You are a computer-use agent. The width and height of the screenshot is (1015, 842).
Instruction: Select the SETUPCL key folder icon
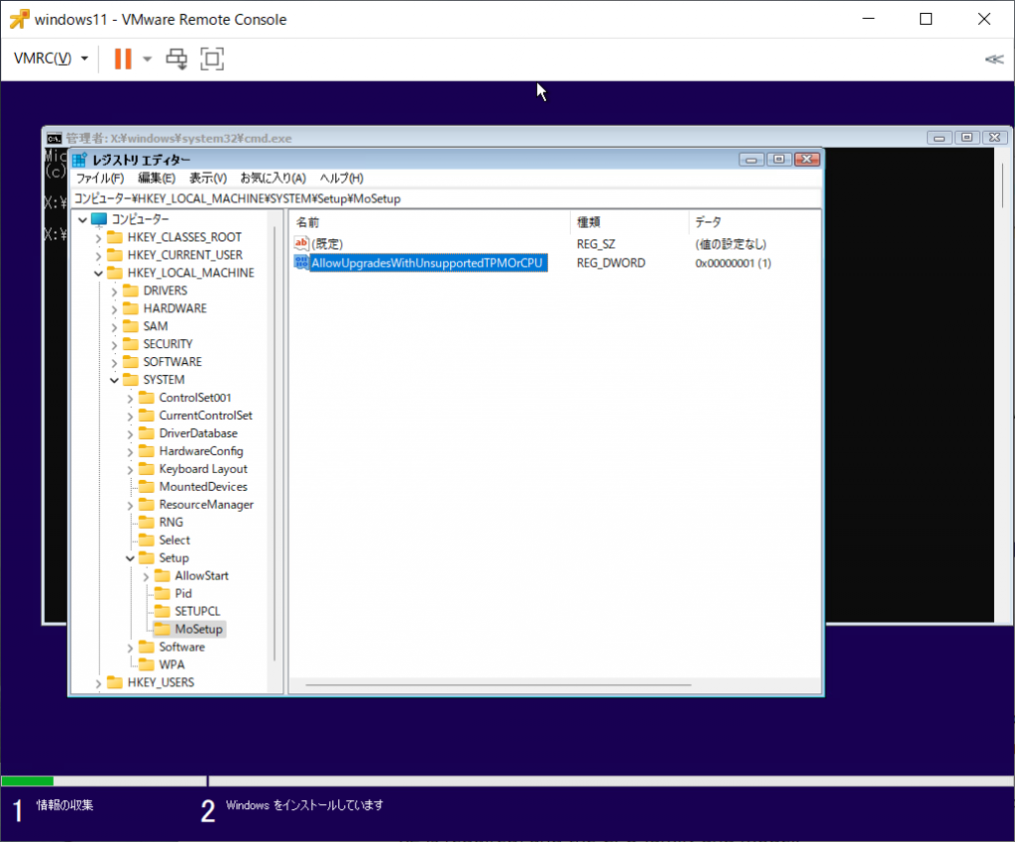pyautogui.click(x=163, y=611)
